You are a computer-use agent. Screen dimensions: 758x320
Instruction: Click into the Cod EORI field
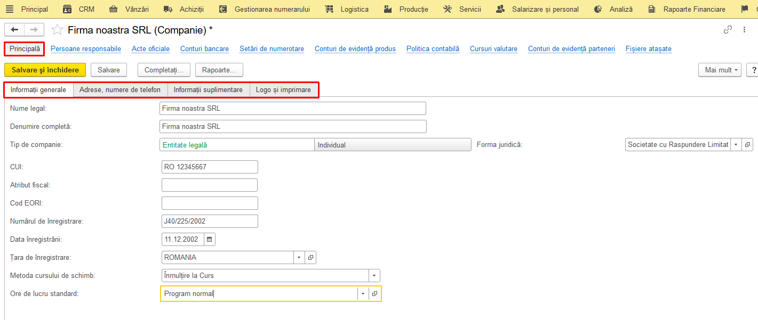pyautogui.click(x=210, y=203)
